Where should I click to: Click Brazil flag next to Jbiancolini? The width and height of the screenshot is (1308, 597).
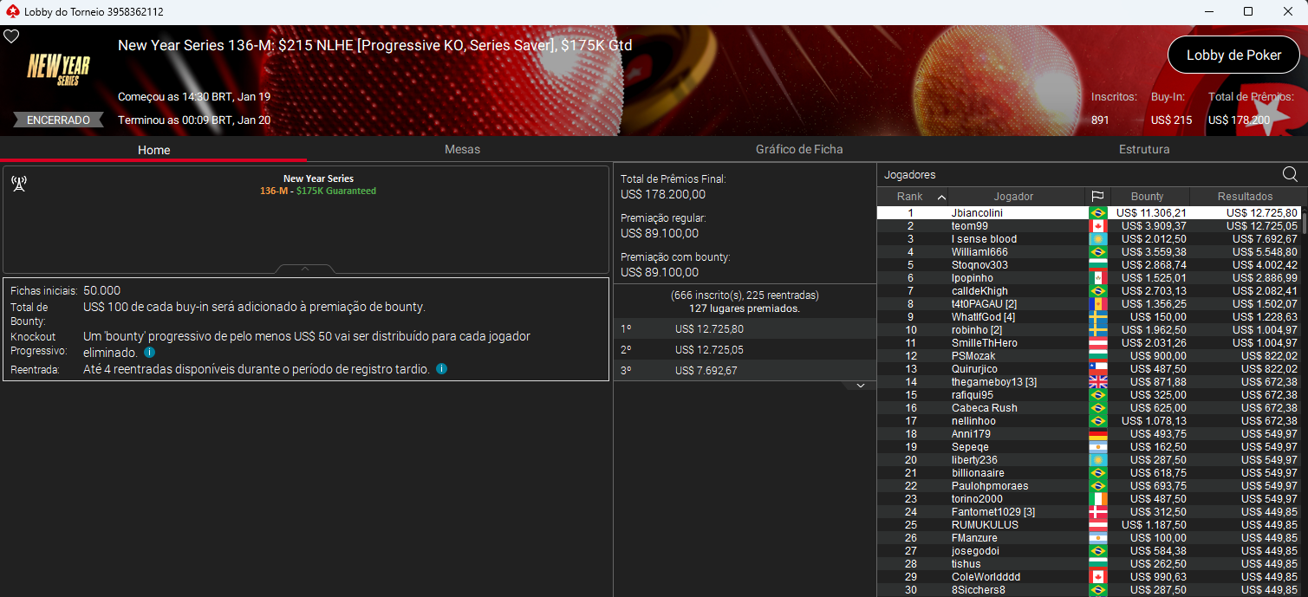point(1097,213)
